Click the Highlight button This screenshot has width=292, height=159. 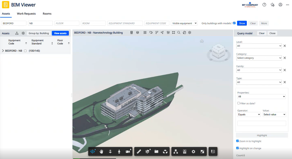click(x=262, y=135)
